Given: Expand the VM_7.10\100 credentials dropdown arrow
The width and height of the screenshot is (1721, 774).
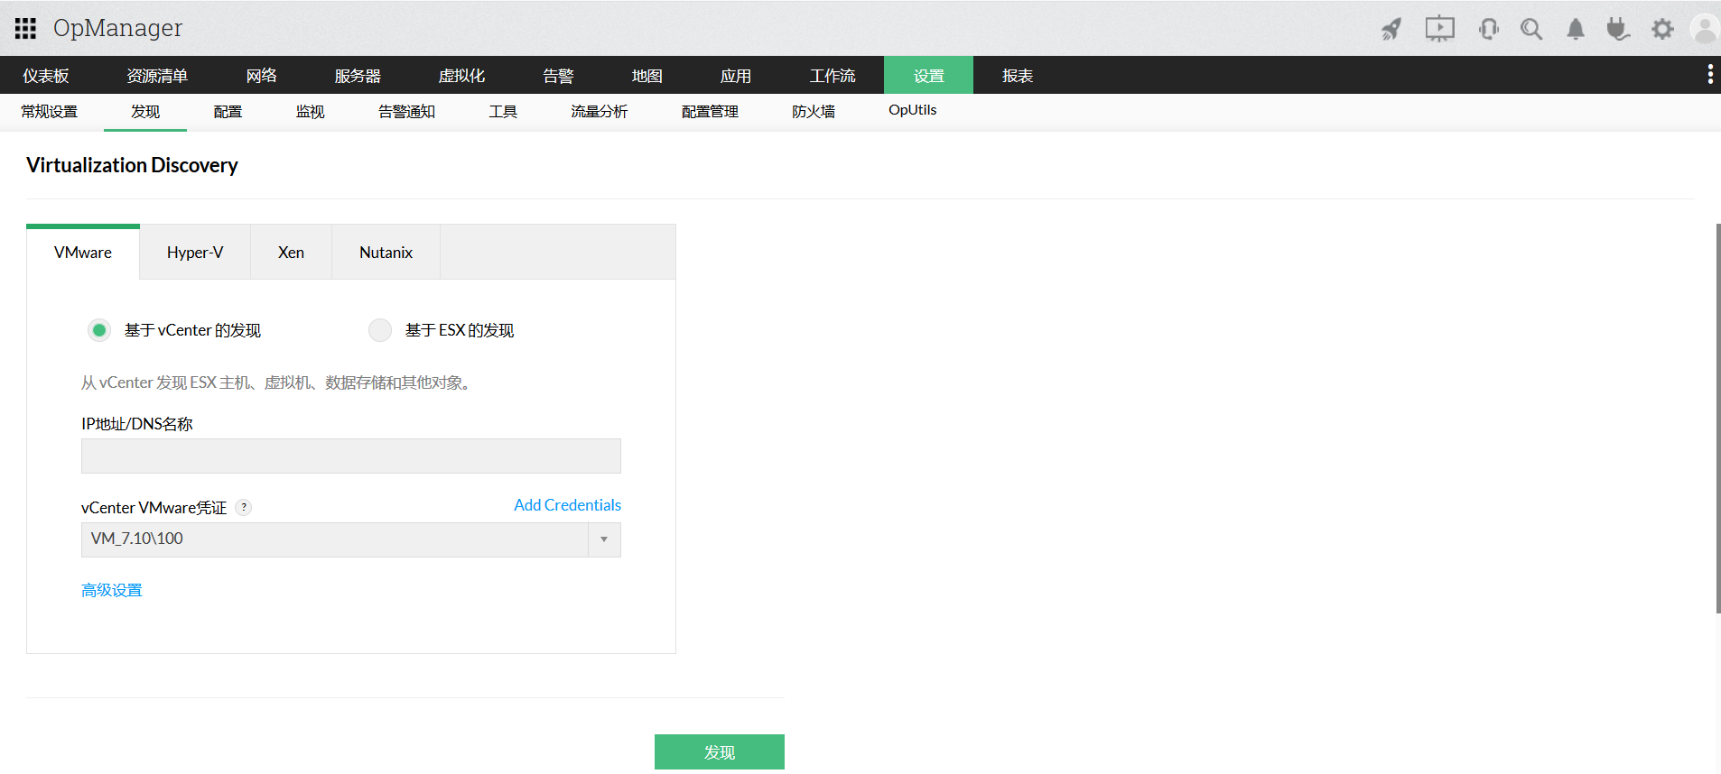Looking at the screenshot, I should point(604,539).
